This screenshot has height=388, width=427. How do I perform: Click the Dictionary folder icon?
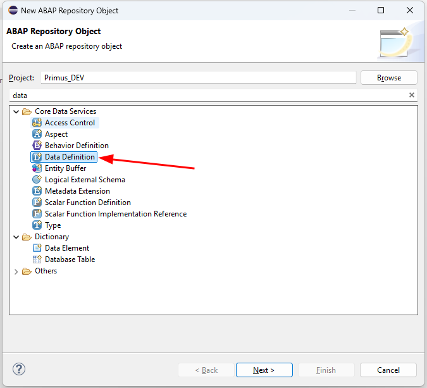pos(27,237)
